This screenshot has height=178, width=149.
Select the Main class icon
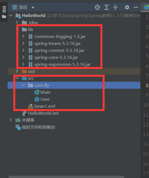click(x=37, y=92)
